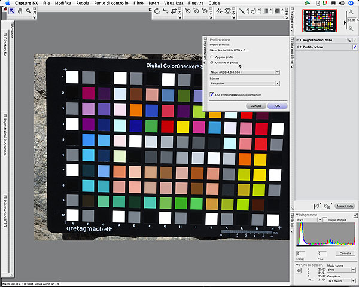Open the Punto di controllo menu
Viewport: 359px width, 287px height.
click(111, 3)
